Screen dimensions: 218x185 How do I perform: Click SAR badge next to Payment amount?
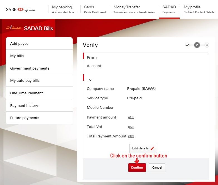coord(131,117)
